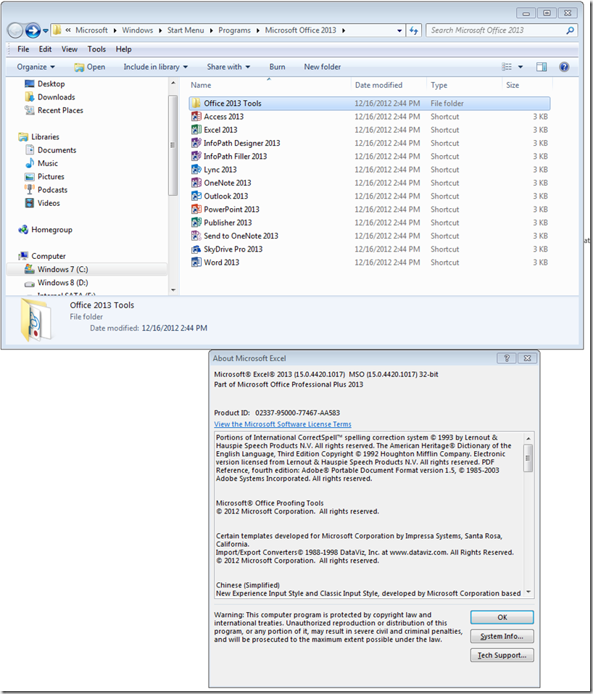Click the OneNote 2013 shortcut icon
The image size is (593, 694).
pyautogui.click(x=196, y=183)
